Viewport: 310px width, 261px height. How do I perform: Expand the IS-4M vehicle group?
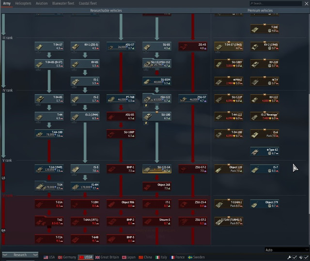[85, 186]
